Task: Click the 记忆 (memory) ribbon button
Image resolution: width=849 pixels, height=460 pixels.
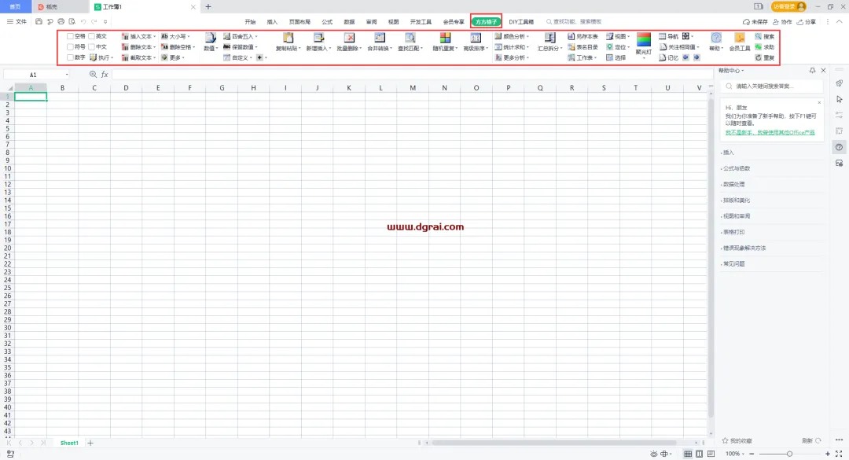Action: pyautogui.click(x=669, y=57)
